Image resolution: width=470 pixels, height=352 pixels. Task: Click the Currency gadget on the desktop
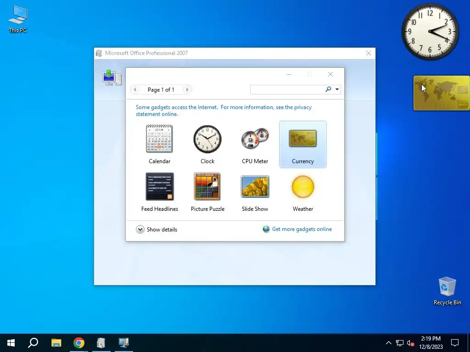[x=442, y=93]
